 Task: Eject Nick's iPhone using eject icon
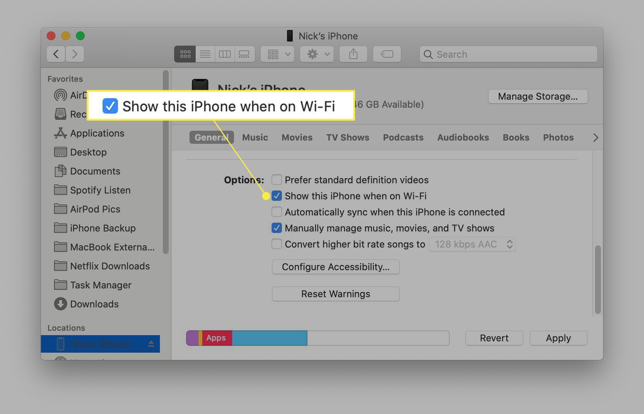click(151, 344)
